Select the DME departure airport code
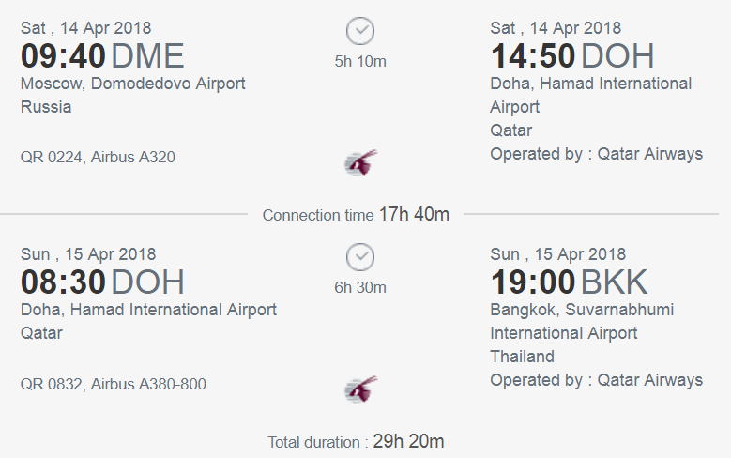Screen dimensions: 731x458 (147, 56)
